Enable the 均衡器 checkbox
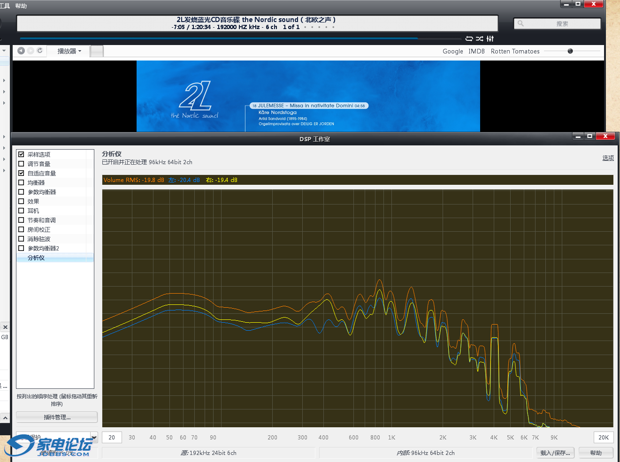 point(21,182)
